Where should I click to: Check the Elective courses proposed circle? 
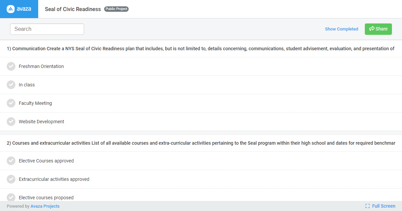(x=11, y=197)
